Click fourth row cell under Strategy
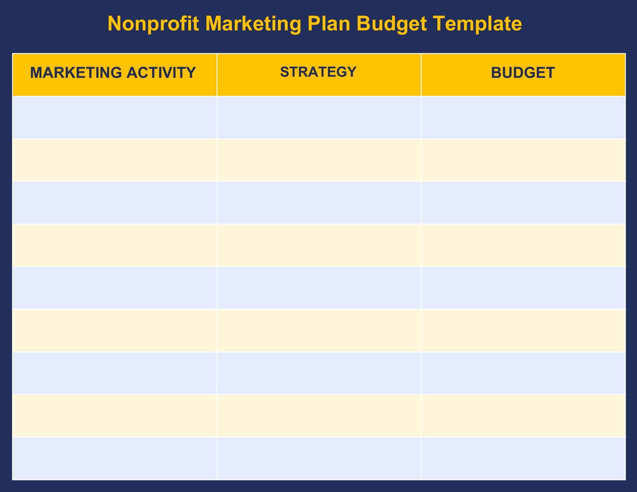Image resolution: width=637 pixels, height=492 pixels. (319, 245)
